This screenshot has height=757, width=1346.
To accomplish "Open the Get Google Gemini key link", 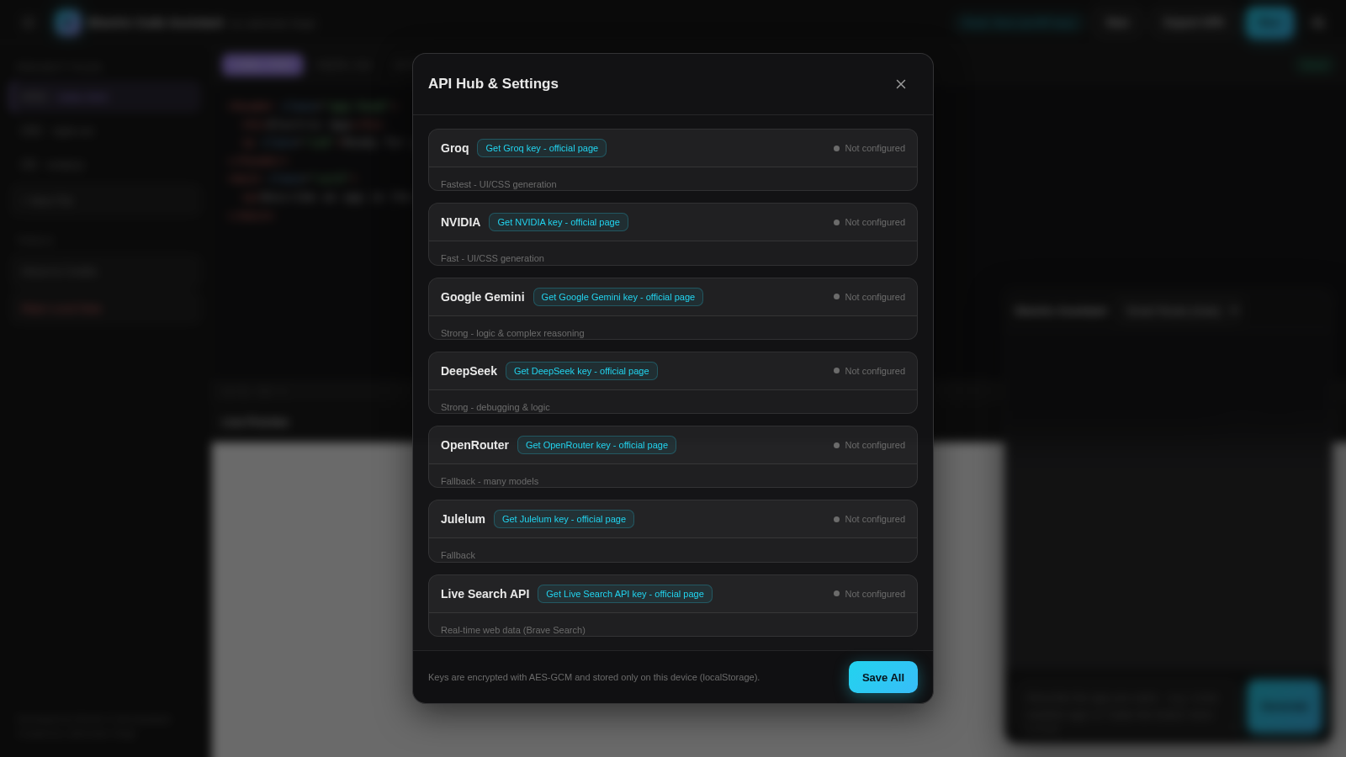I will [x=618, y=297].
